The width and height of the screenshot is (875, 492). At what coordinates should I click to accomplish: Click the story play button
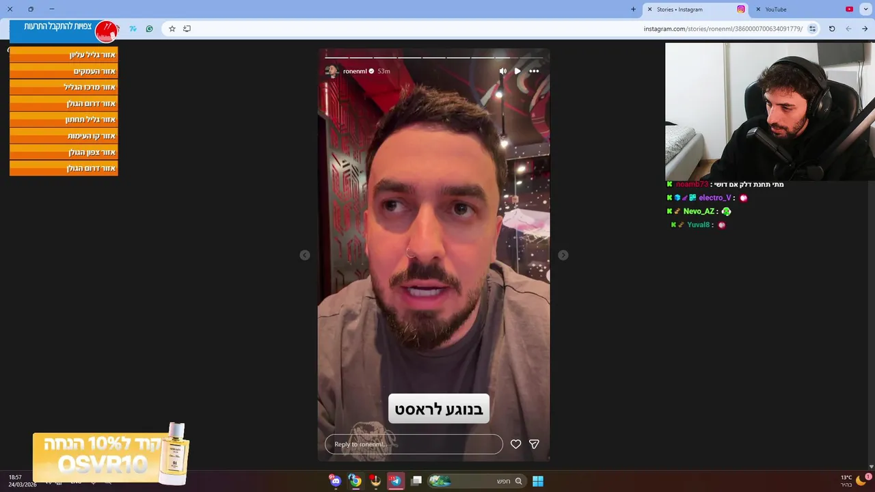pyautogui.click(x=517, y=71)
